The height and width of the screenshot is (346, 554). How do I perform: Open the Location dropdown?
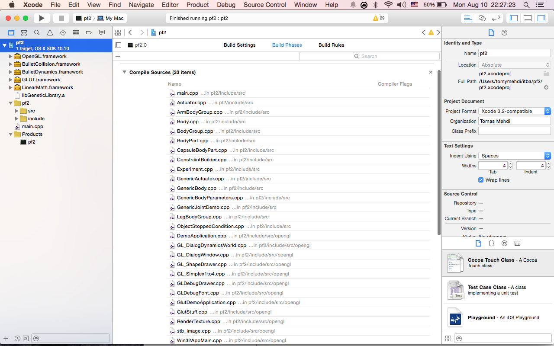click(x=514, y=65)
